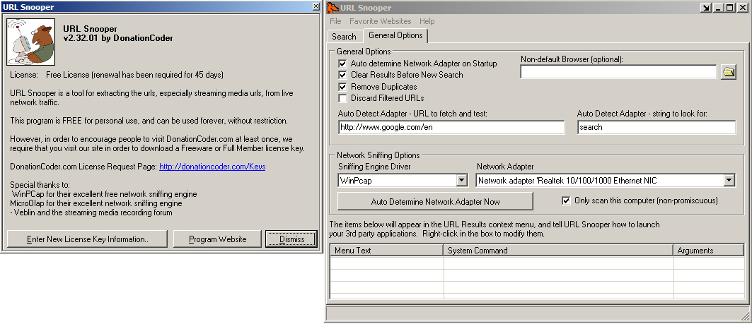The image size is (752, 324).
Task: Click the Program Website button
Action: click(x=218, y=239)
